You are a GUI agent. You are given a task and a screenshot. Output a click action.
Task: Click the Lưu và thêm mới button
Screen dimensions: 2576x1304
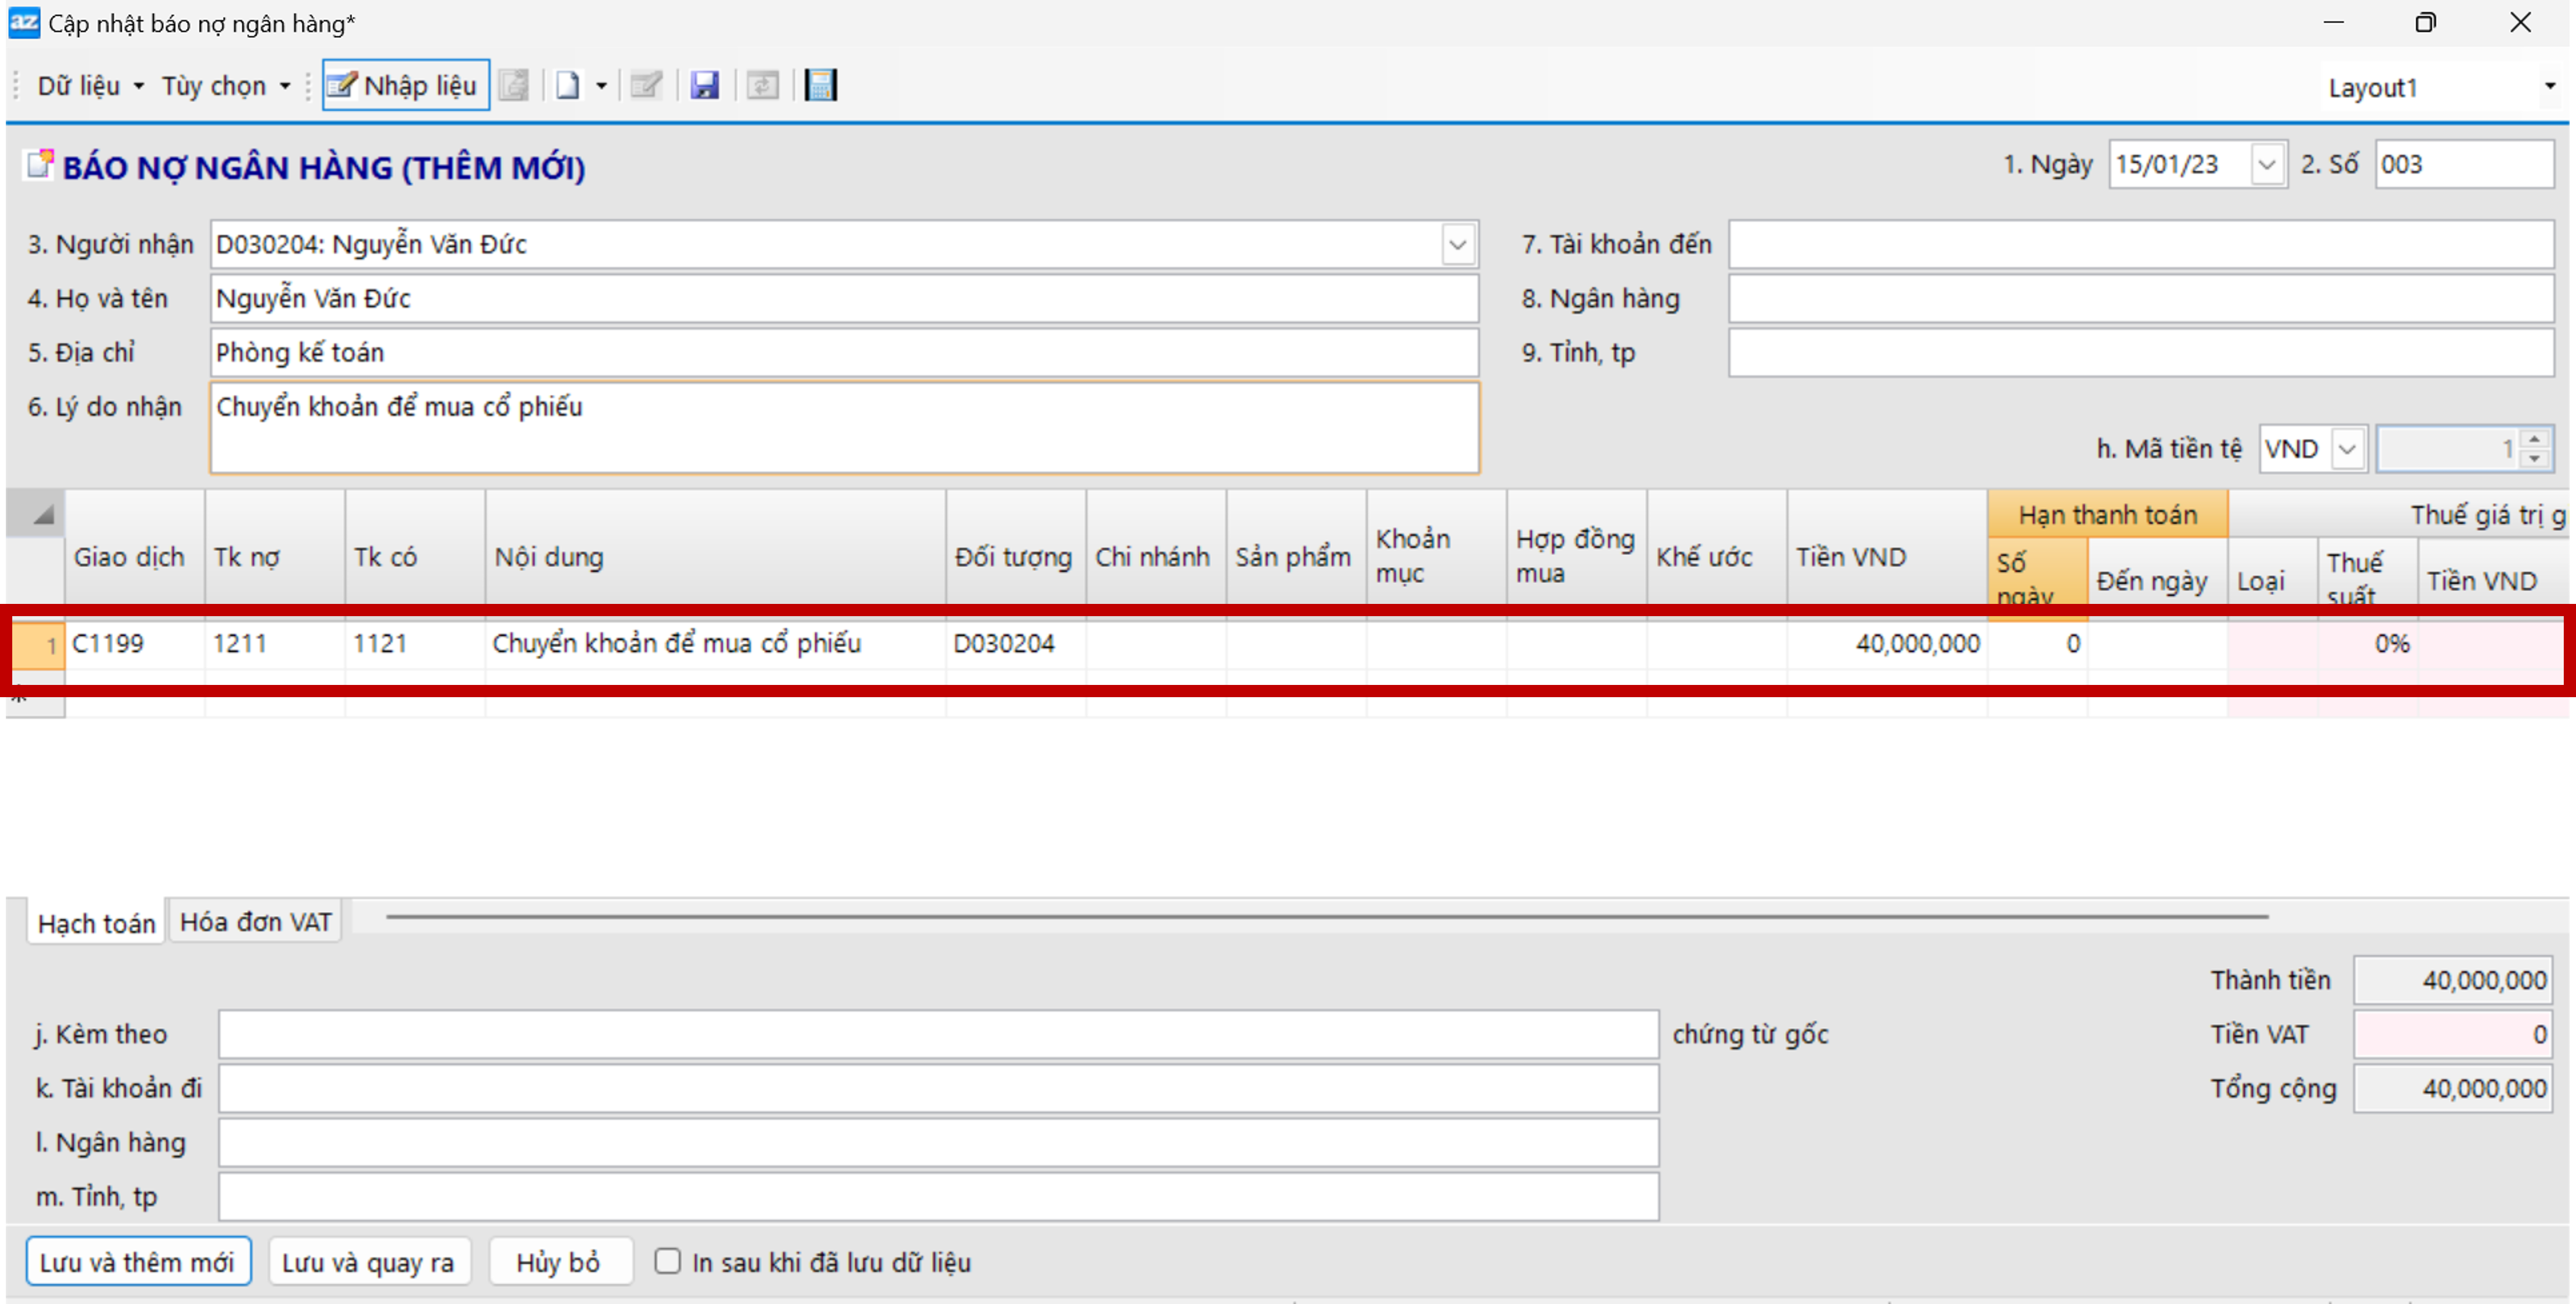point(138,1262)
